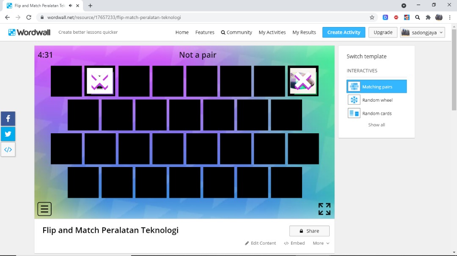The image size is (457, 256).
Task: Open the browser extensions puzzle icon
Action: (428, 17)
